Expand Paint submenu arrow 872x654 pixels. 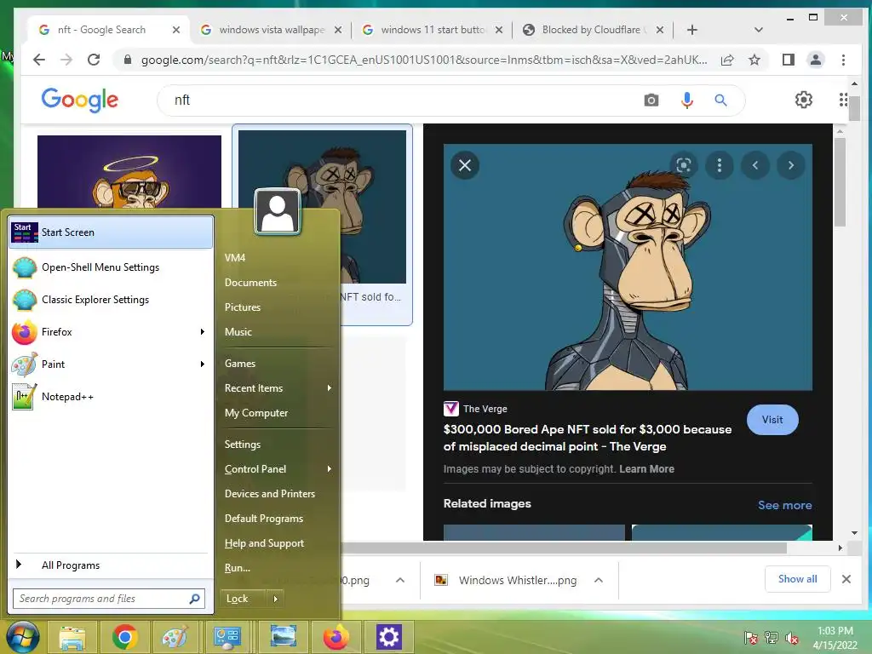pyautogui.click(x=203, y=364)
